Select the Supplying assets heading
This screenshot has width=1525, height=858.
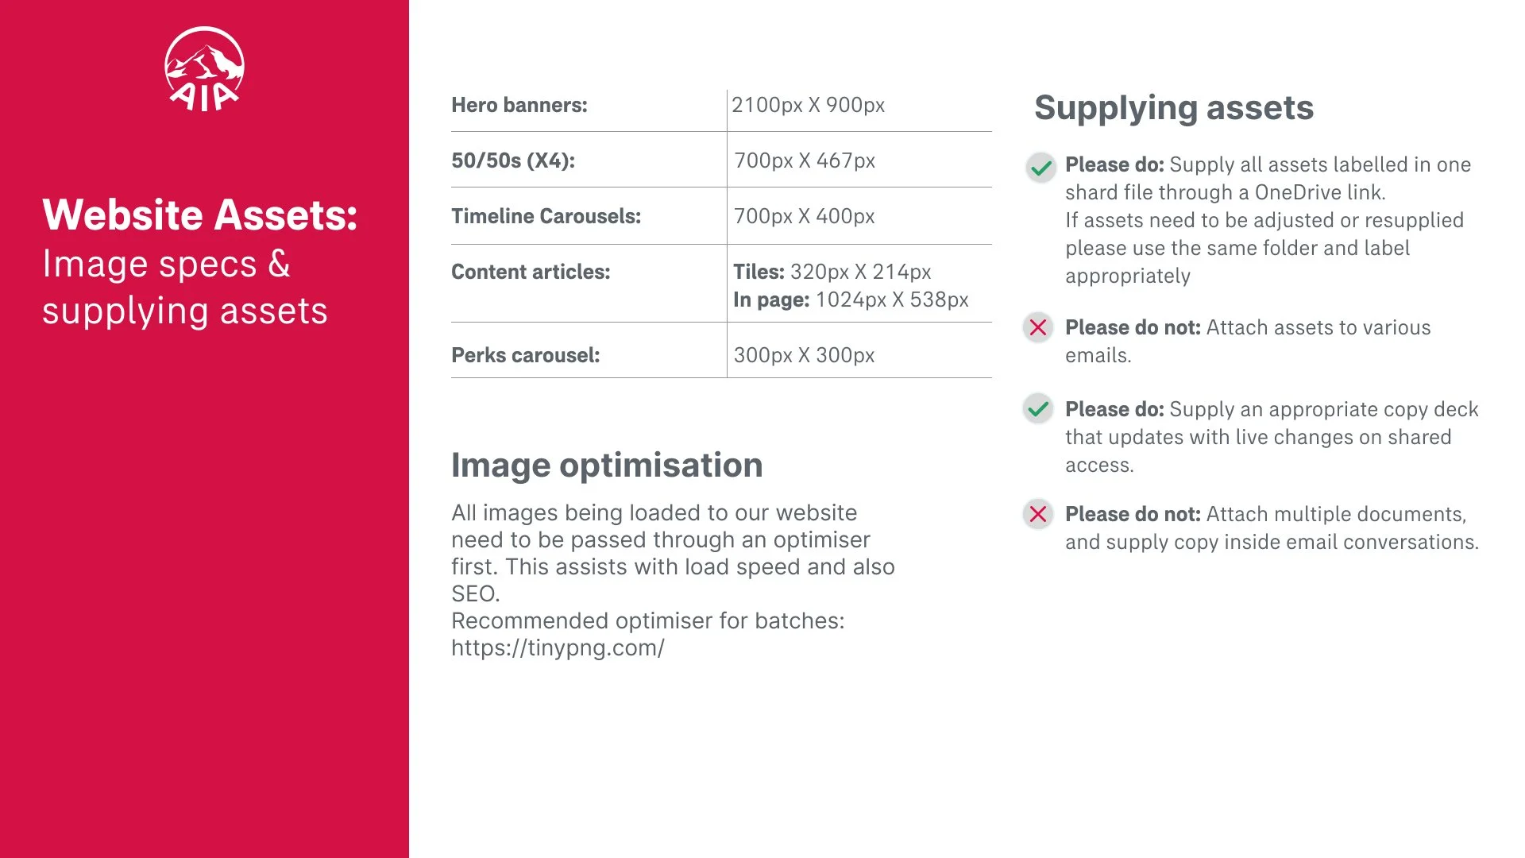pos(1174,108)
